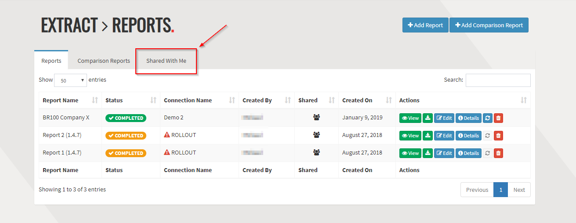Edit Report 2 (1.4.7)

pyautogui.click(x=444, y=136)
